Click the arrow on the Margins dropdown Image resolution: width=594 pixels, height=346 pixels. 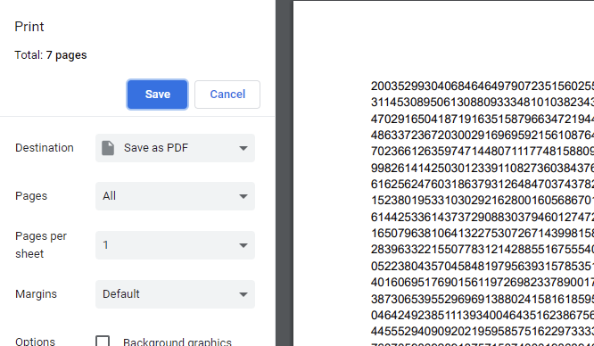243,294
